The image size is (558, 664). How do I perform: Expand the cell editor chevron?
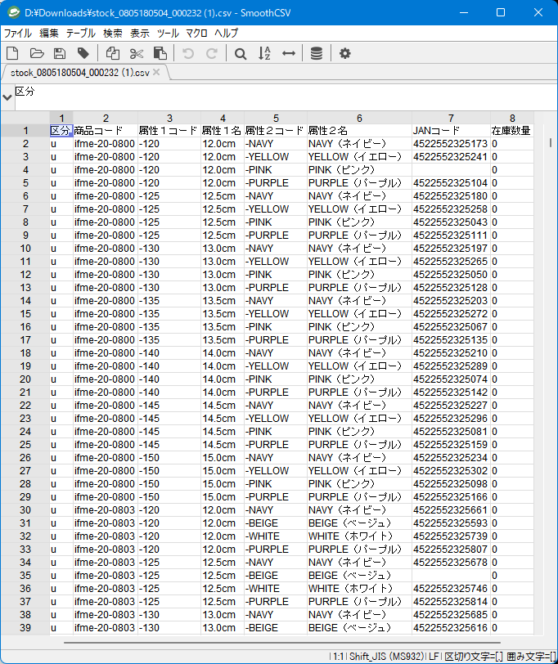7,97
